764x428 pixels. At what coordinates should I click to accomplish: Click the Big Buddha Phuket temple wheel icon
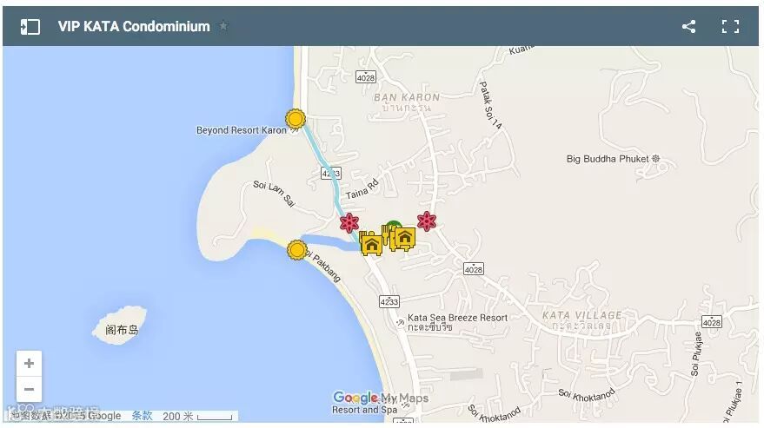pos(656,159)
